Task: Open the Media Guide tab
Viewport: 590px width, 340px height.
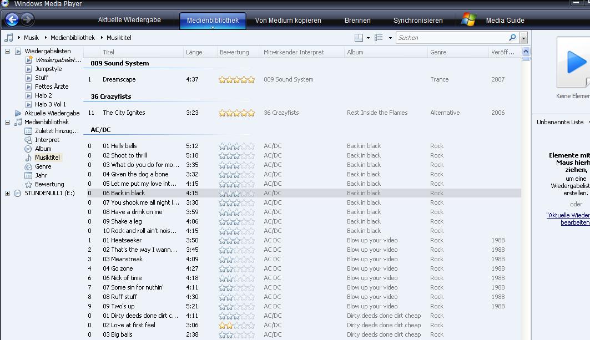Action: (505, 21)
